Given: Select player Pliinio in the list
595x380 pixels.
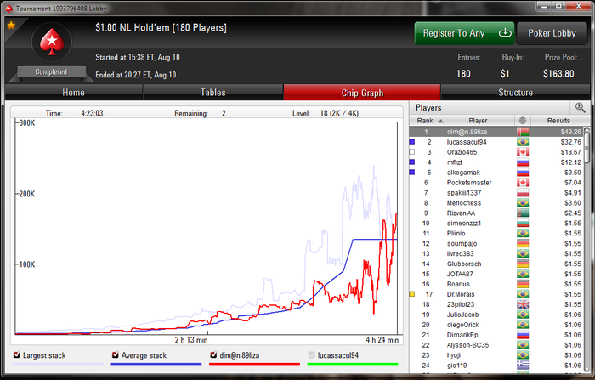Looking at the screenshot, I should pos(496,233).
